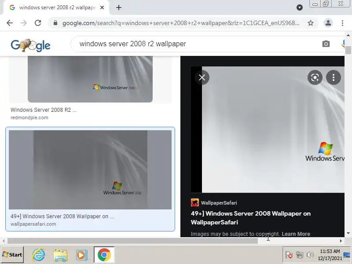The width and height of the screenshot is (352, 264).
Task: Open a new browser tab
Action: [x=119, y=7]
